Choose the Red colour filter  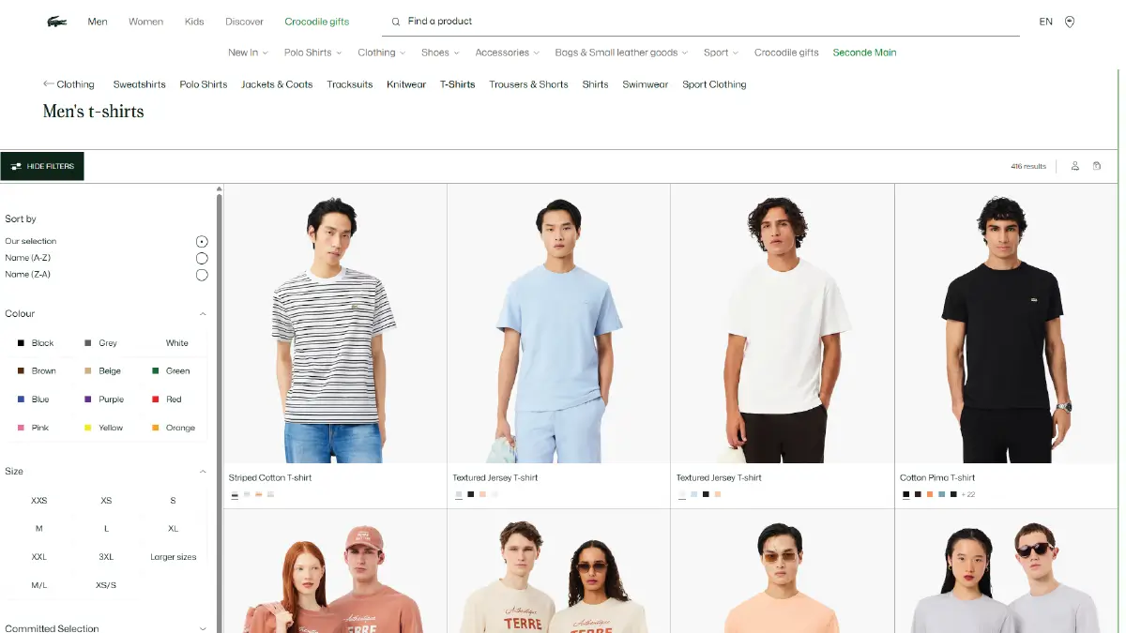click(167, 399)
